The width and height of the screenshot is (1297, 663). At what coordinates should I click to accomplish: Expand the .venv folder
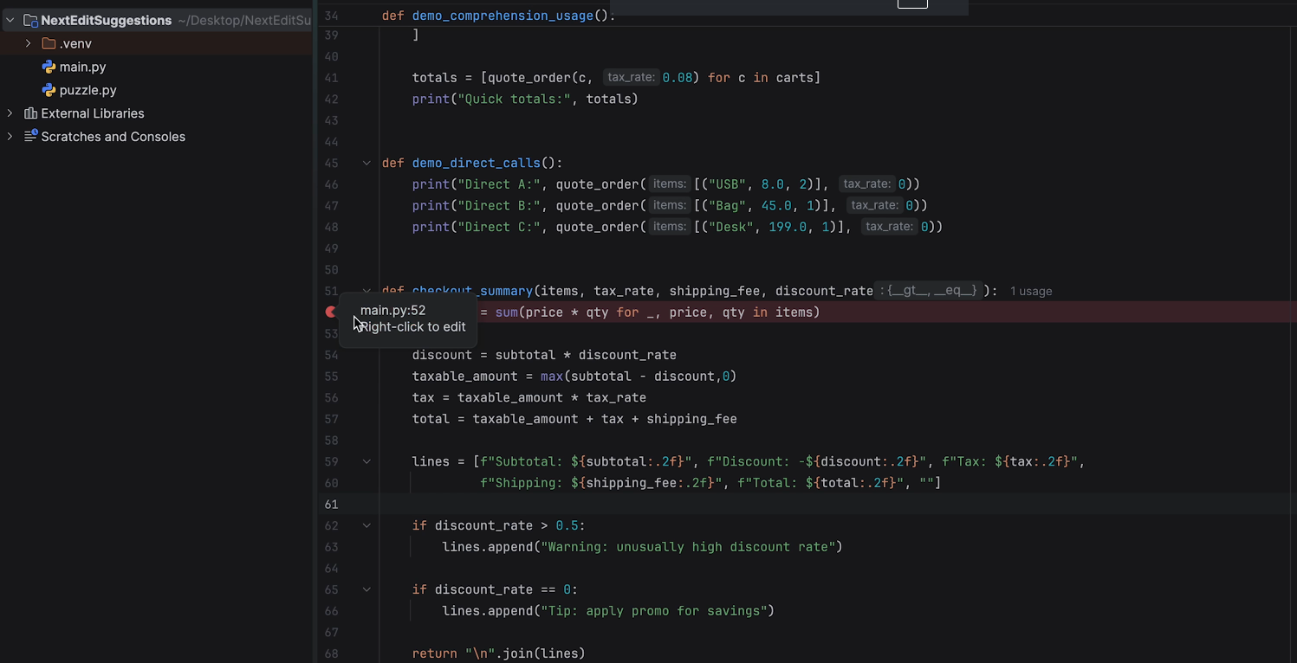pos(28,43)
